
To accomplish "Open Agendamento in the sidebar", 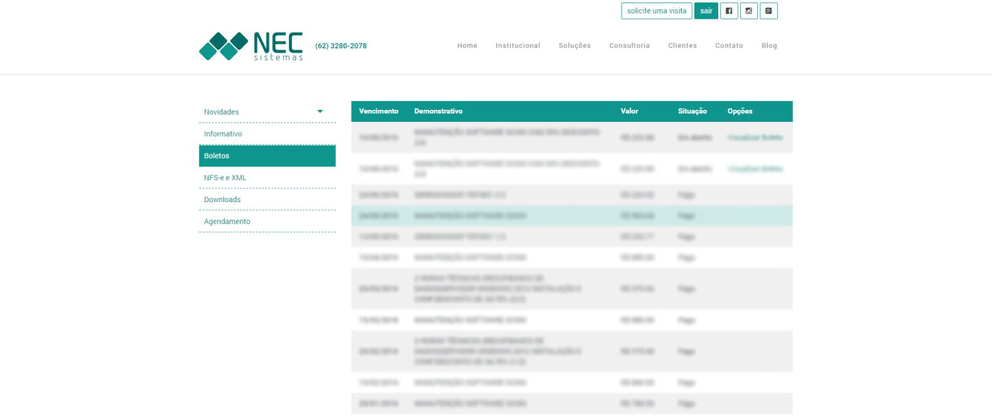I will coord(227,222).
